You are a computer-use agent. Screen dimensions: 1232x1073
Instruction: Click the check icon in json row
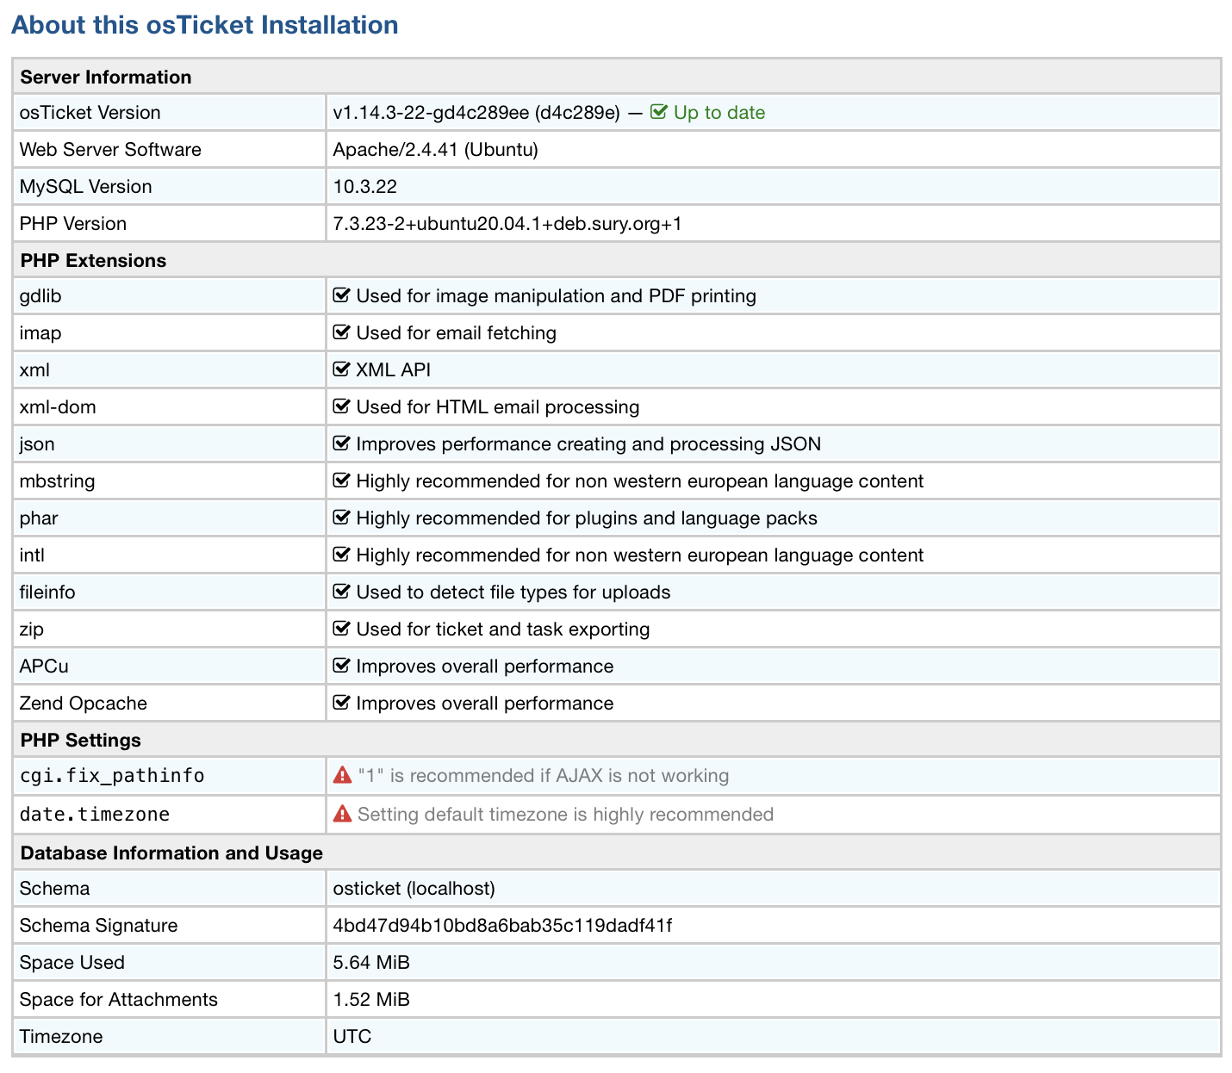pyautogui.click(x=341, y=443)
